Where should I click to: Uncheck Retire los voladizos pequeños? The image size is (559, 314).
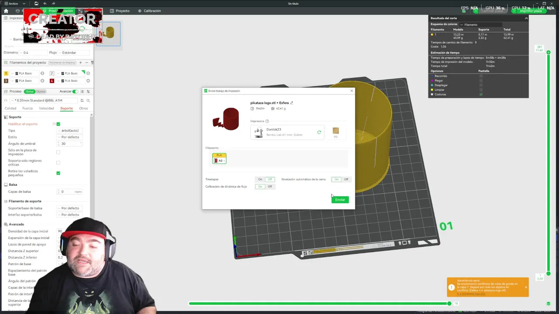tap(58, 173)
